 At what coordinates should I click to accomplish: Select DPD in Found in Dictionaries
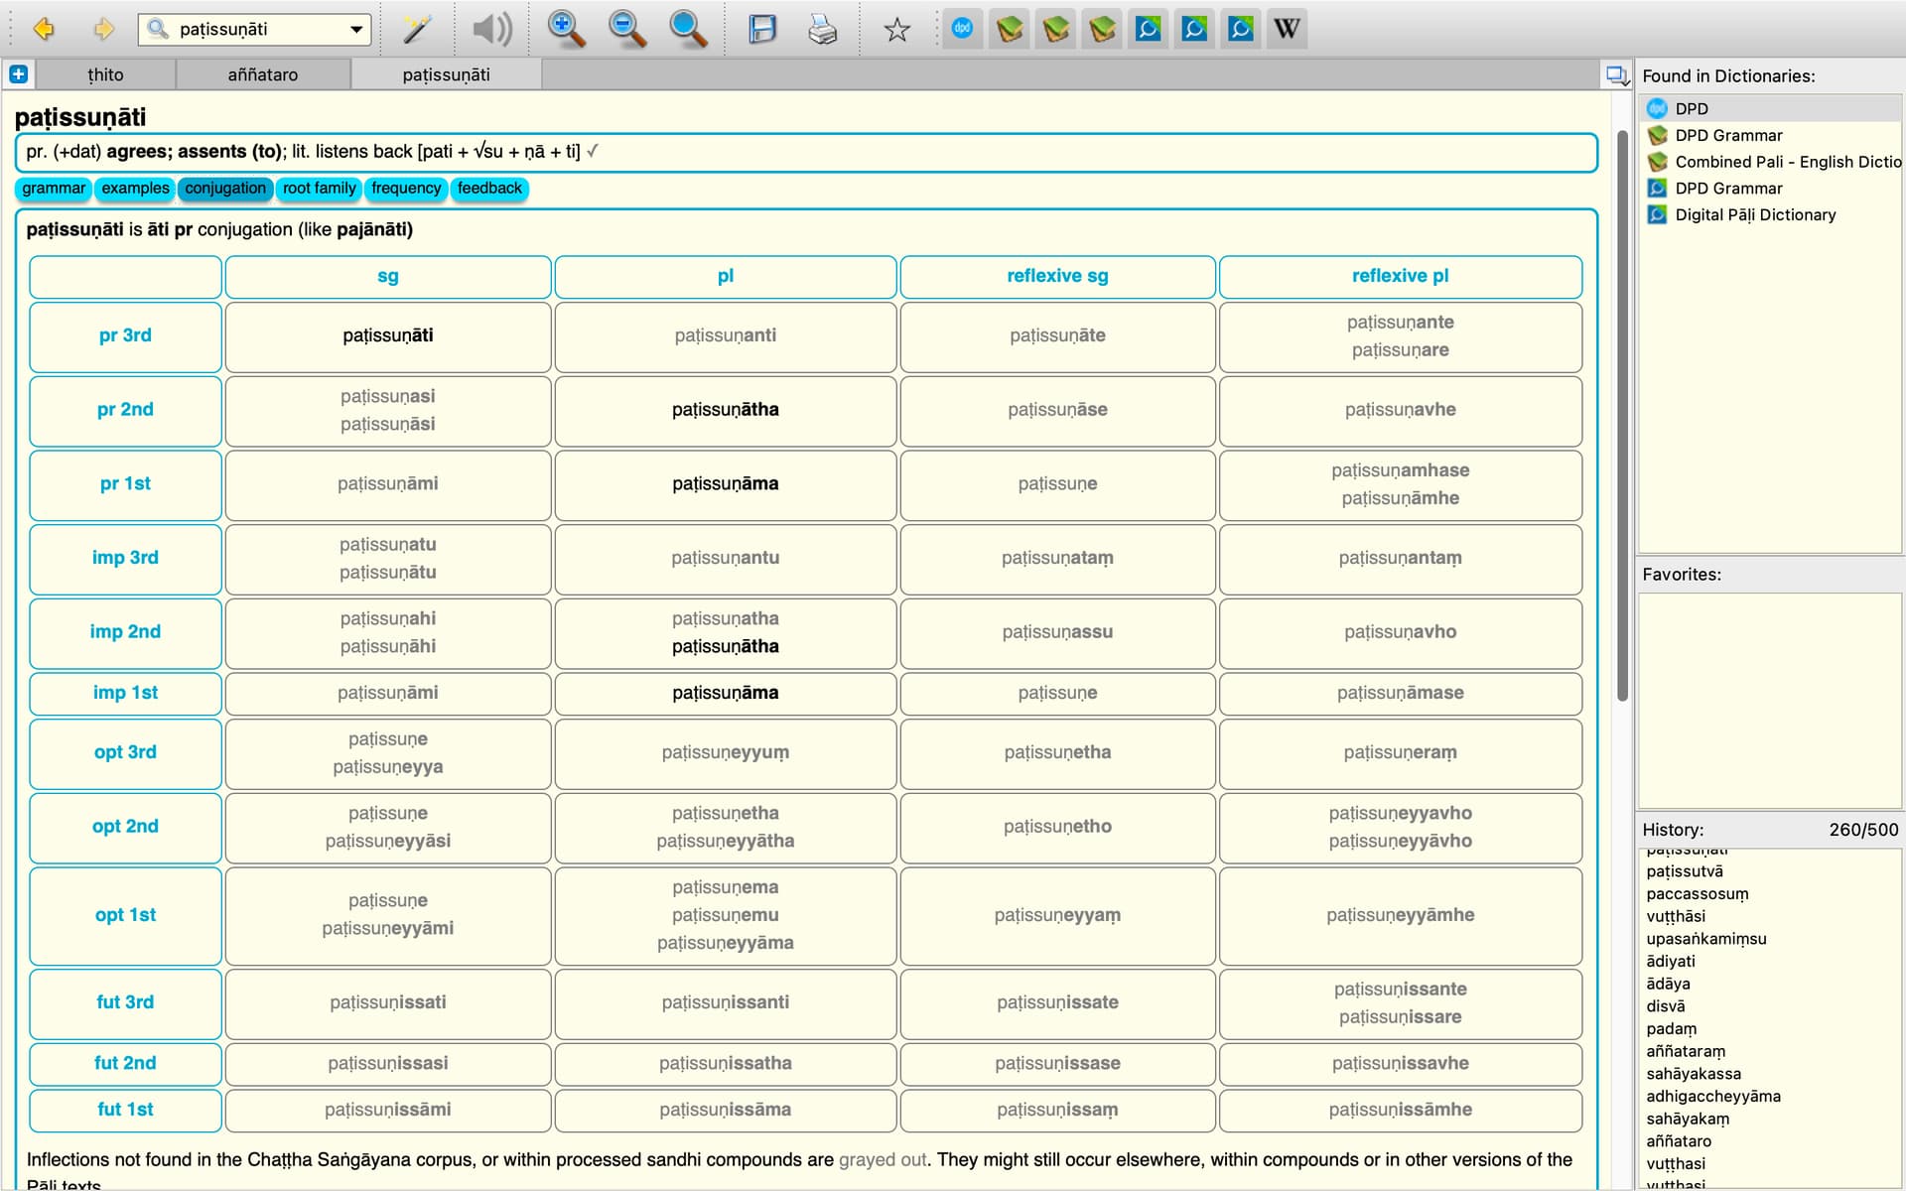point(1770,108)
